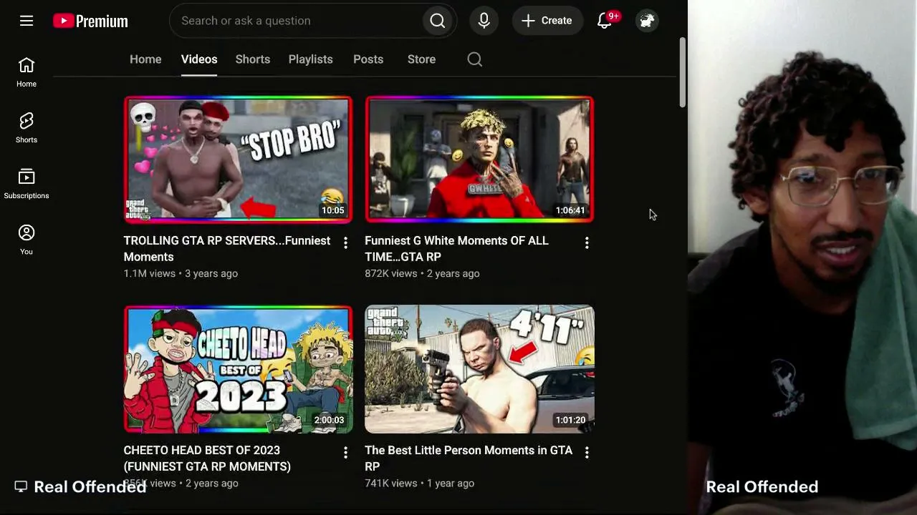Start voice search with microphone
The width and height of the screenshot is (917, 515).
tap(484, 21)
